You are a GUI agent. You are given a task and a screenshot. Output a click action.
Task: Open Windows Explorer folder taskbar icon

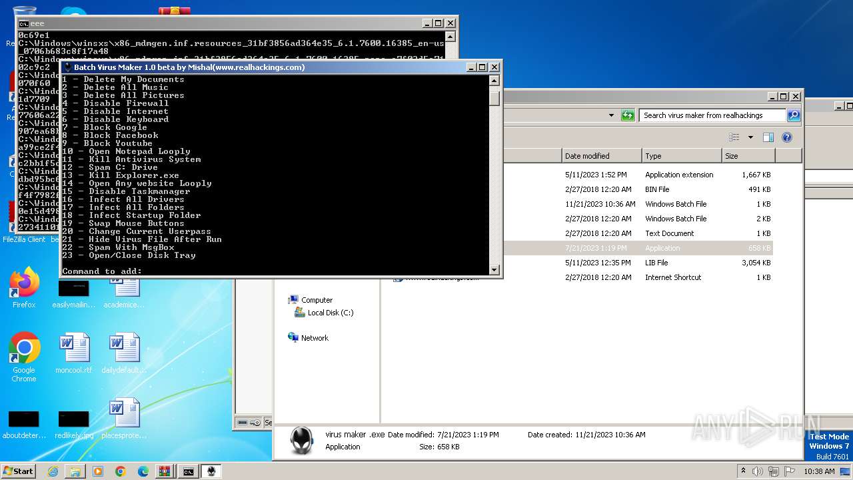click(x=75, y=471)
